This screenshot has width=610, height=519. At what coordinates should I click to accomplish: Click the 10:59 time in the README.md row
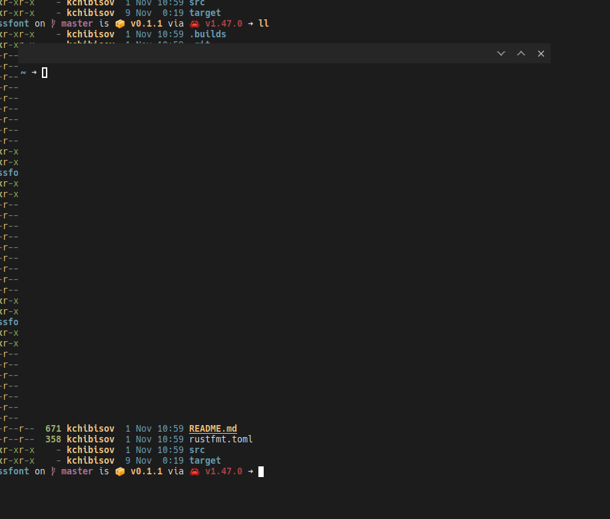tap(170, 428)
